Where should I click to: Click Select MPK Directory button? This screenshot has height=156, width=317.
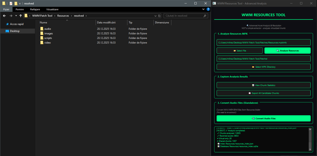[263, 67]
